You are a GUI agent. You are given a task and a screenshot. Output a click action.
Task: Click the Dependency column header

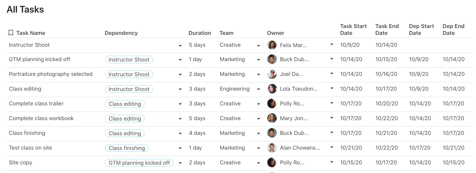(121, 33)
